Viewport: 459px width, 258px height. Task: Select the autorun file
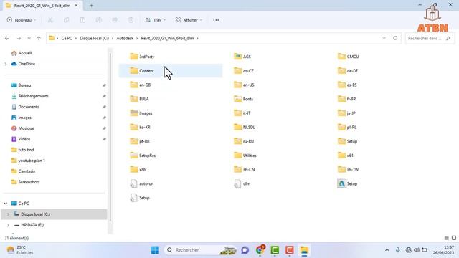(142, 183)
